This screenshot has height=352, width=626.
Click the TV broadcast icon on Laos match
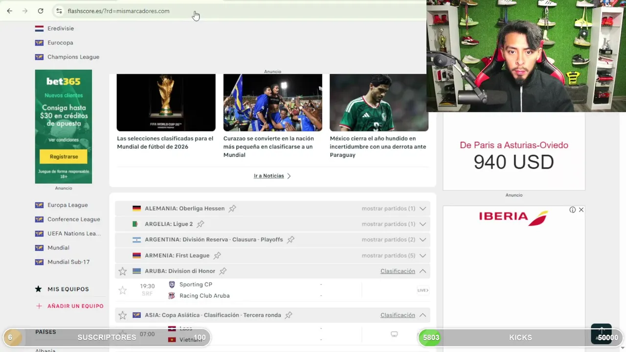(x=394, y=334)
